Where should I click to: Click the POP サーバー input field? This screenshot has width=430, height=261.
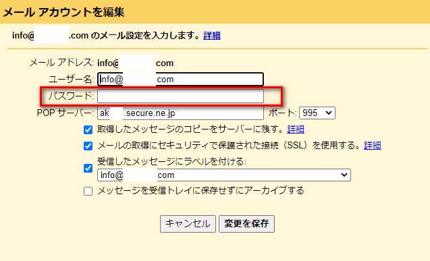click(180, 113)
